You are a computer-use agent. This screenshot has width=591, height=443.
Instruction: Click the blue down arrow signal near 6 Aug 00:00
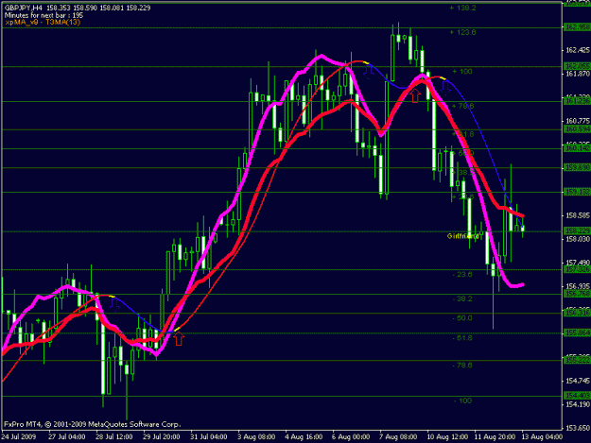tap(368, 71)
